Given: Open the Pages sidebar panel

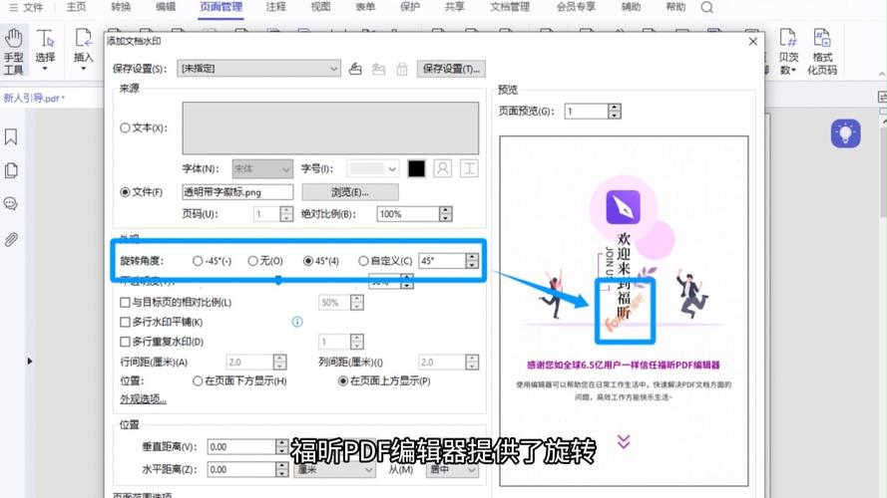Looking at the screenshot, I should 11,170.
